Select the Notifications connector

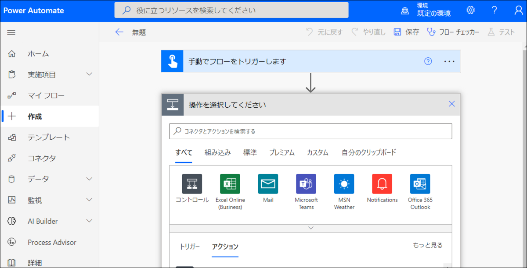point(382,184)
